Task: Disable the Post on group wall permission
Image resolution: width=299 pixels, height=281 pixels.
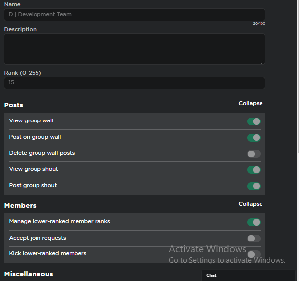Action: point(254,138)
